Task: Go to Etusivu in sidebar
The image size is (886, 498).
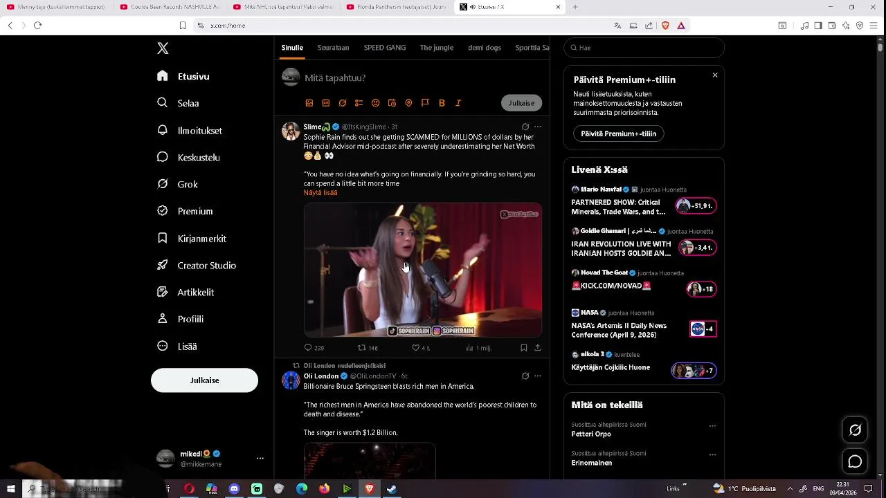Action: (x=183, y=77)
